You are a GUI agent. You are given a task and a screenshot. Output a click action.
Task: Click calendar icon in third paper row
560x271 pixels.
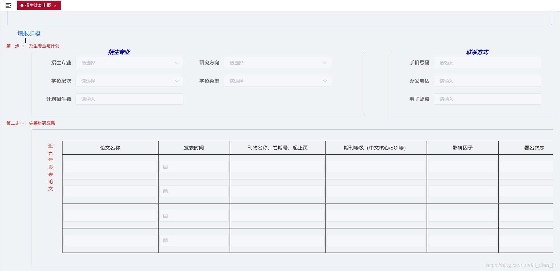[165, 216]
